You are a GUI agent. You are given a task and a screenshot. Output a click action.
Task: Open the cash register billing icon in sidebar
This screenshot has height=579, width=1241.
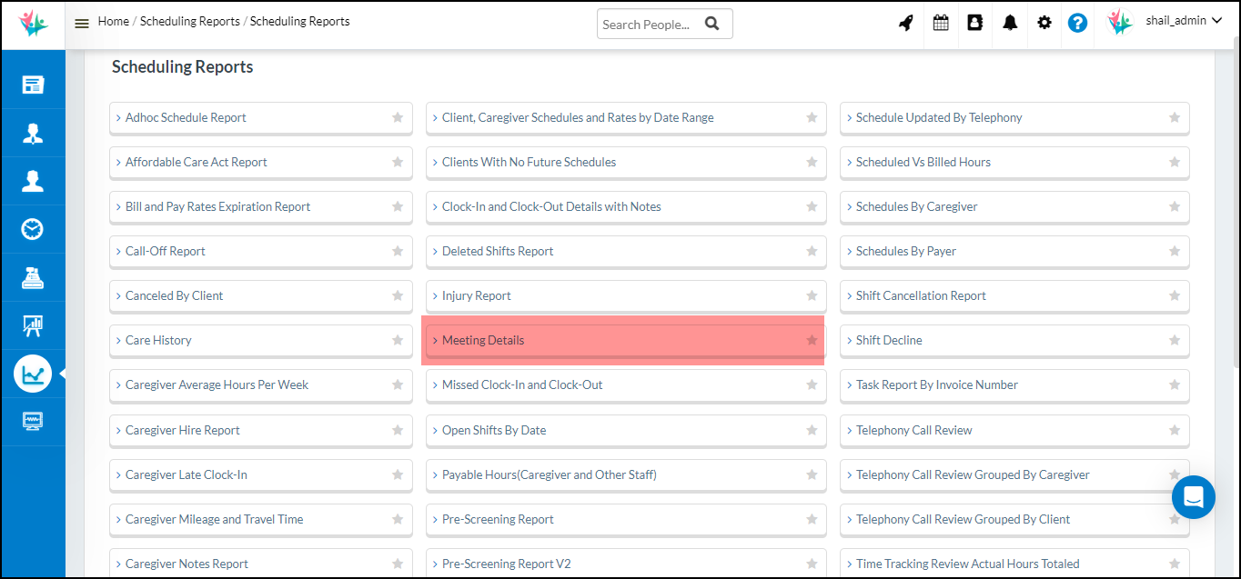click(33, 277)
